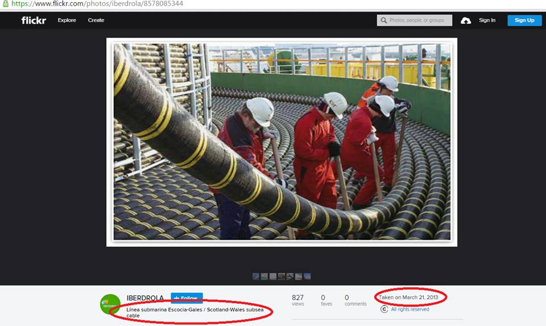Click the main subsea cable photo
Screen dimensions: 546x326
click(x=282, y=142)
